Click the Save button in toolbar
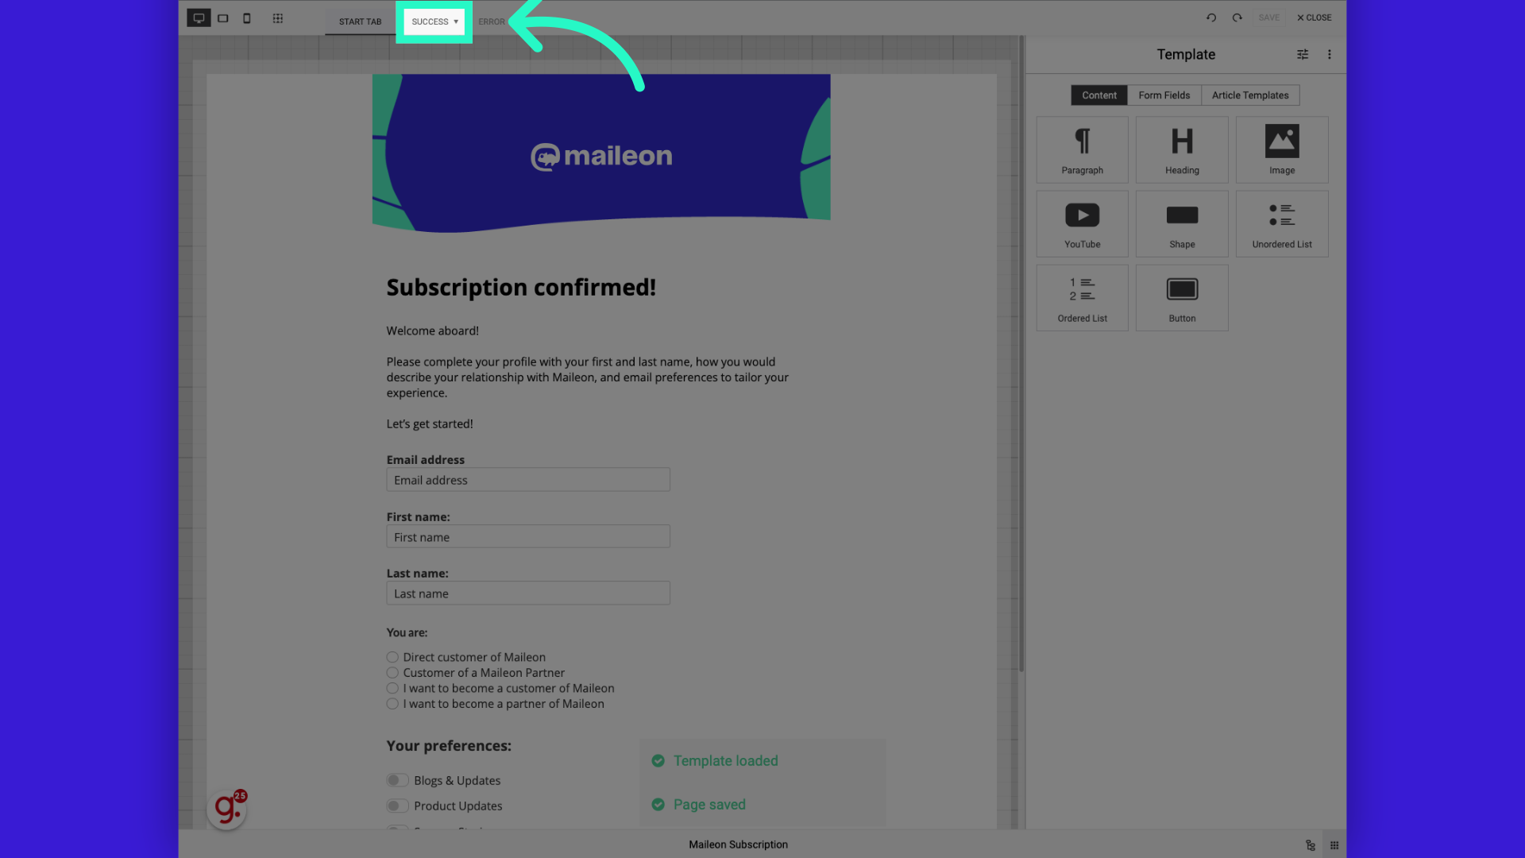The width and height of the screenshot is (1525, 858). pyautogui.click(x=1268, y=17)
